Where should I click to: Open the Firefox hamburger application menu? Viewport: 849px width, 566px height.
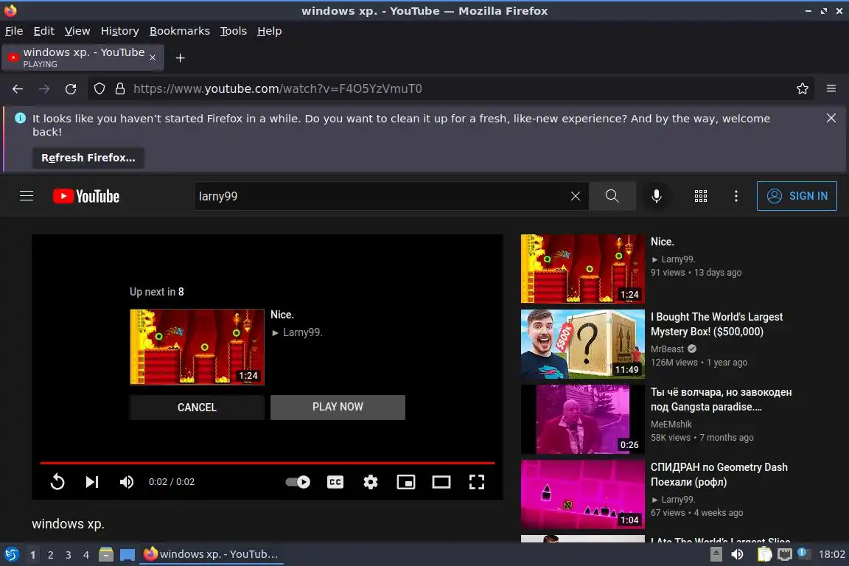[831, 89]
